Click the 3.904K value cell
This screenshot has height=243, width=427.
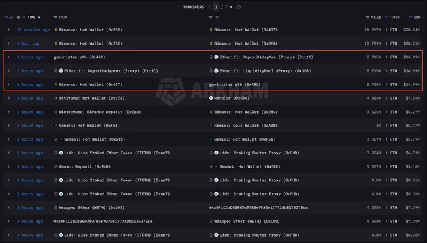374,153
